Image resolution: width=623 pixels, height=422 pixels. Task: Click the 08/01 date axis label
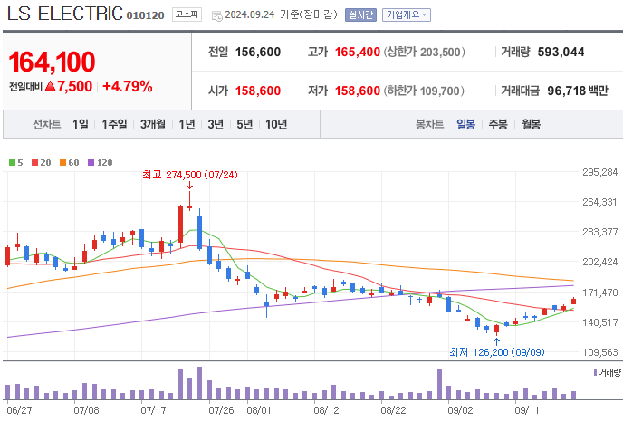point(259,410)
